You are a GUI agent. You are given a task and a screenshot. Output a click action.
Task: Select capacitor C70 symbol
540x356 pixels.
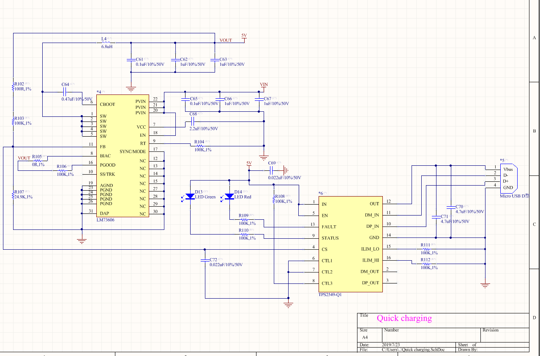[x=450, y=207]
